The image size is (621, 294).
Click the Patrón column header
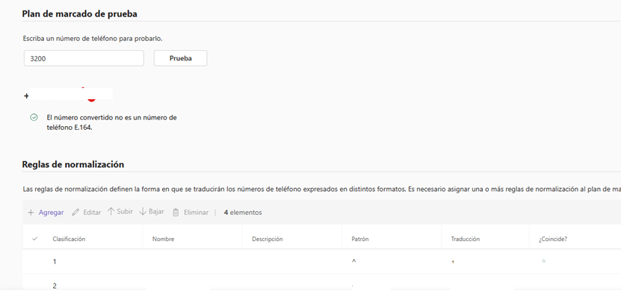click(x=360, y=239)
